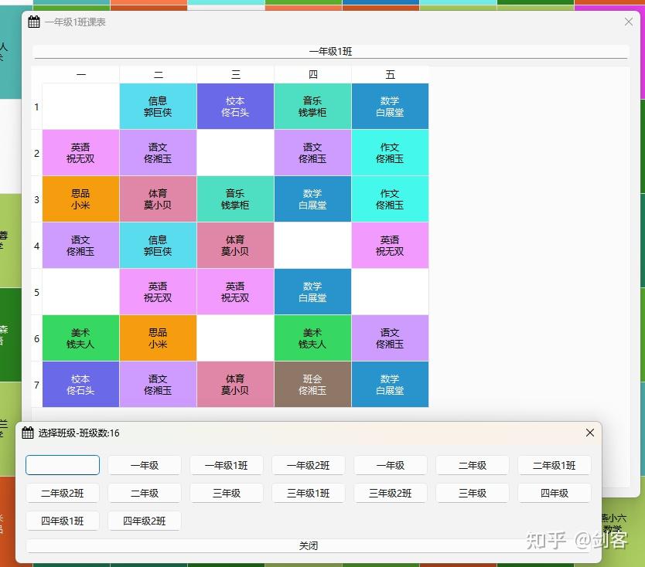Image resolution: width=645 pixels, height=567 pixels.
Task: Select 作文 佟湘玉 cell in period 3
Action: click(390, 199)
